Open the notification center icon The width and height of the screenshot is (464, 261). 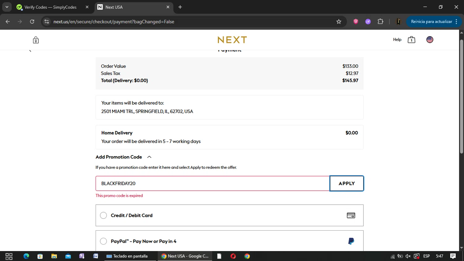pyautogui.click(x=453, y=256)
